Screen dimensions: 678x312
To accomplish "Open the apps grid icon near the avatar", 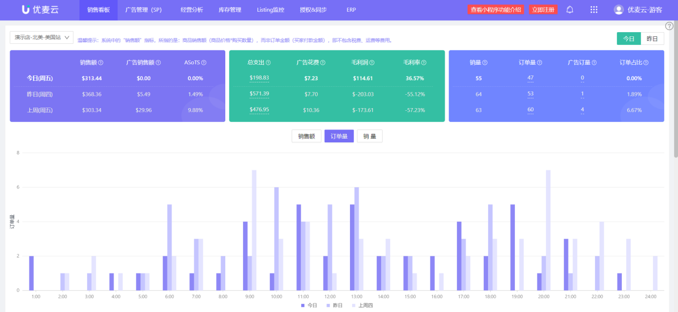I will click(593, 9).
